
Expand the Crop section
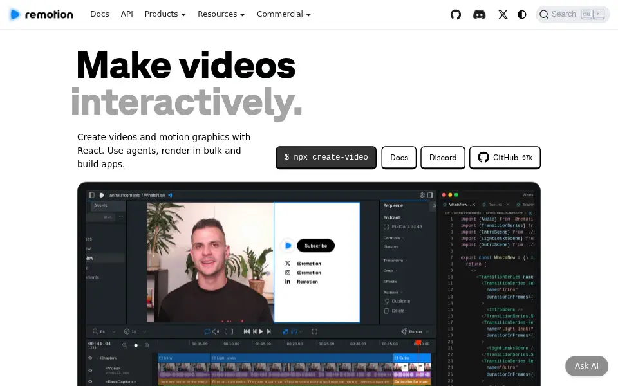[x=390, y=271]
